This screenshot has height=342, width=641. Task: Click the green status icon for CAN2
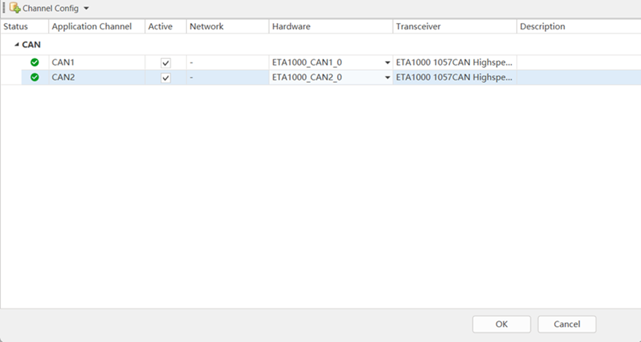point(35,77)
